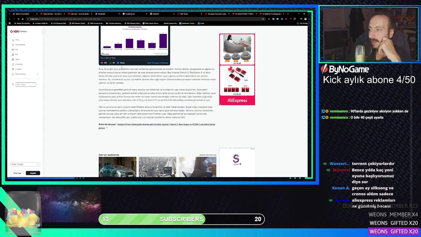
Task: Open the Ubisoft Creators Program bookmark
Action: coord(170,23)
